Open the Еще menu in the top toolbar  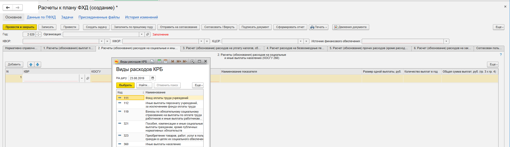pyautogui.click(x=499, y=27)
